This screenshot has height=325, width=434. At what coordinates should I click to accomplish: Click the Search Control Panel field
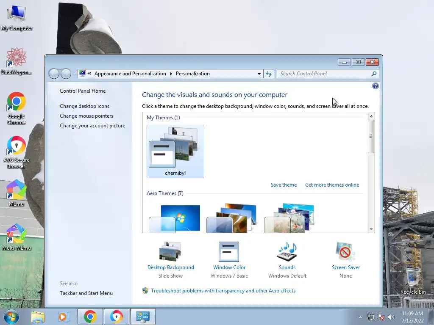[325, 74]
